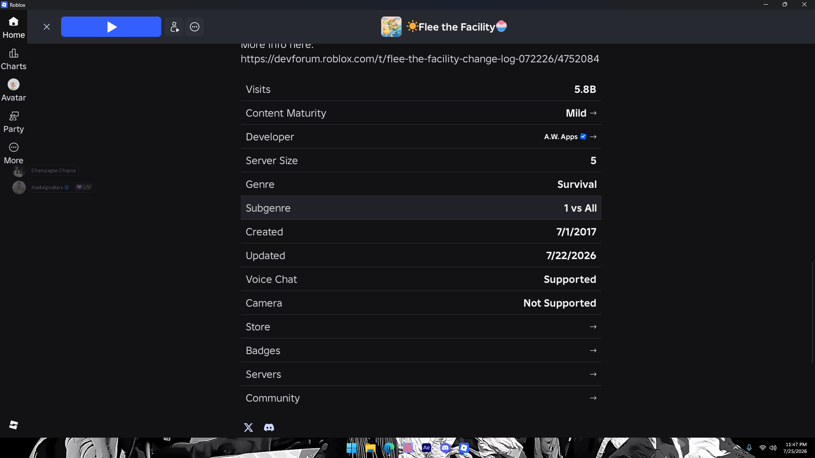Go to the Home sidebar tab
The height and width of the screenshot is (458, 815).
[14, 27]
